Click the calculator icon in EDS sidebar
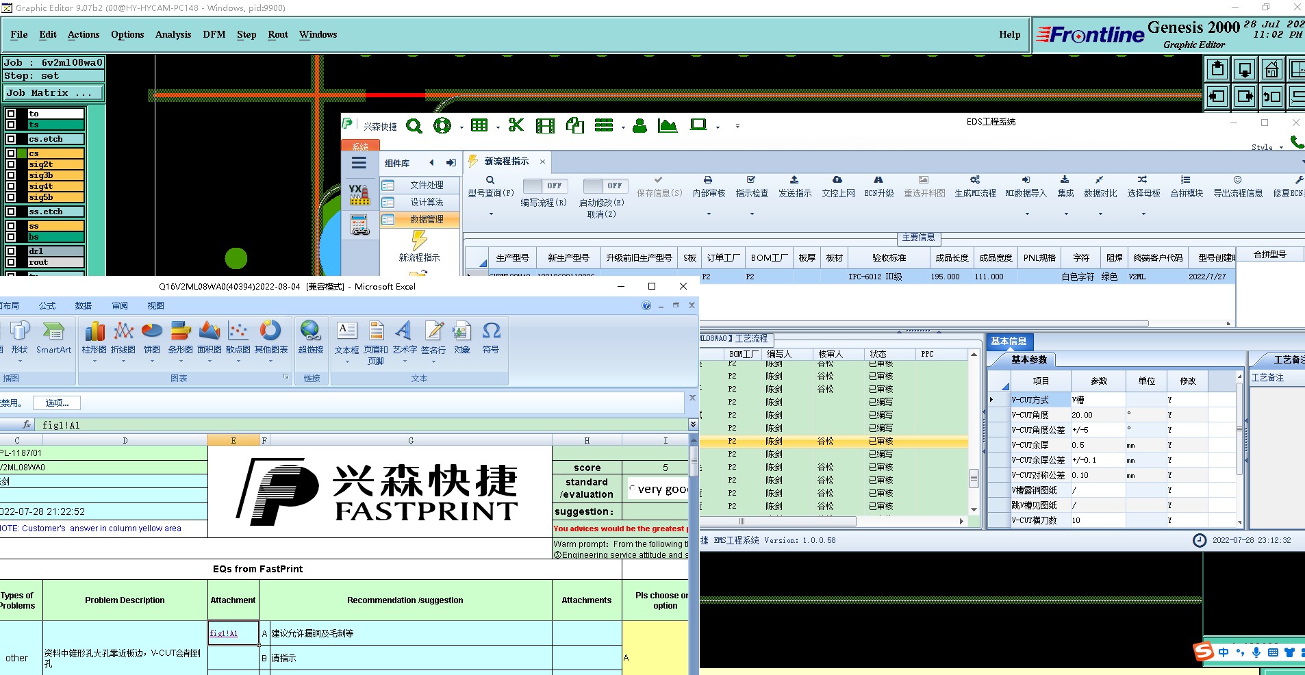The height and width of the screenshot is (675, 1305). tap(359, 225)
